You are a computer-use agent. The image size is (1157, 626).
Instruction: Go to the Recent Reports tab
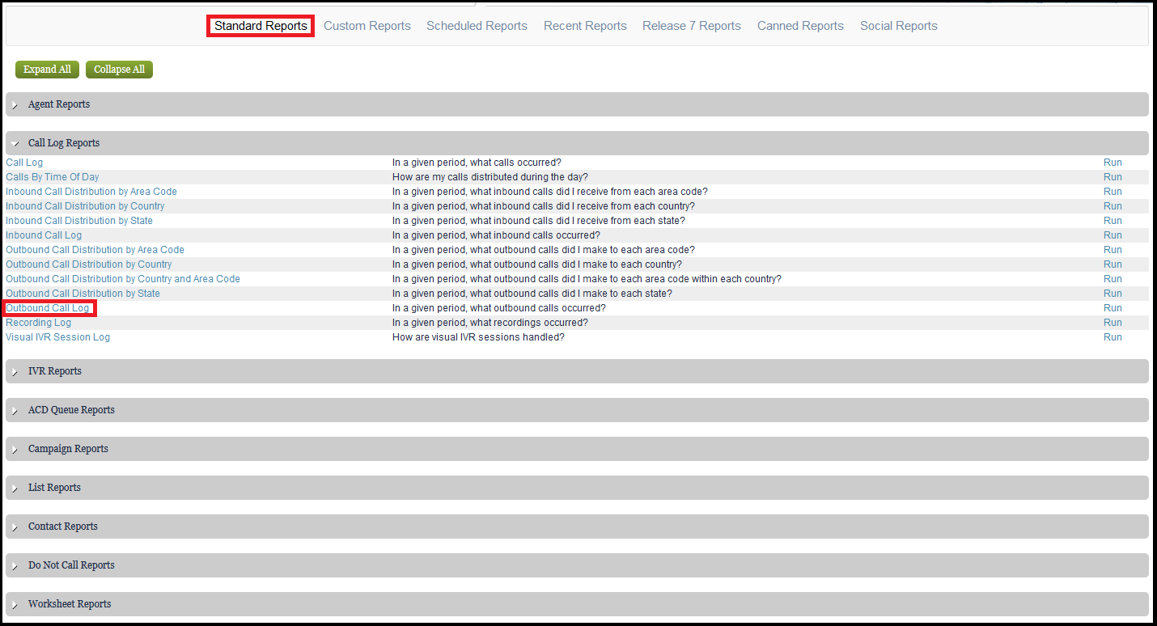[585, 26]
